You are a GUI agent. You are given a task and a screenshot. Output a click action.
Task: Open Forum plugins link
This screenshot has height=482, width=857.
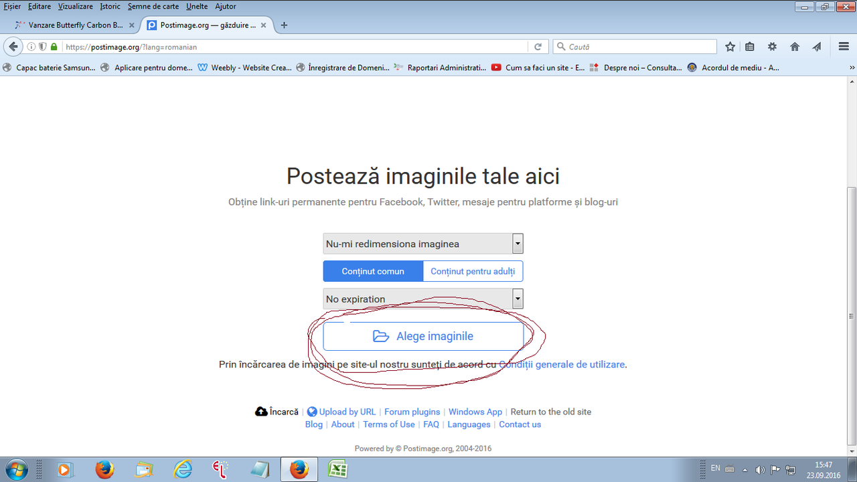412,412
